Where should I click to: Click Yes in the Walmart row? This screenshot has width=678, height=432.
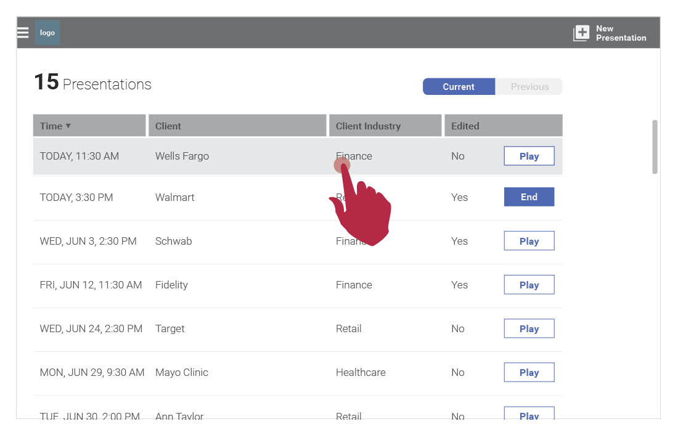click(459, 198)
